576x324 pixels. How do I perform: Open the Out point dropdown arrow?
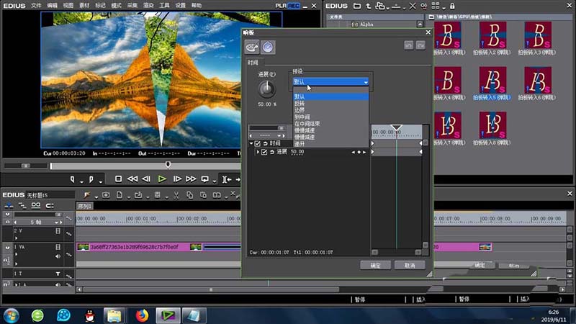[x=100, y=182]
